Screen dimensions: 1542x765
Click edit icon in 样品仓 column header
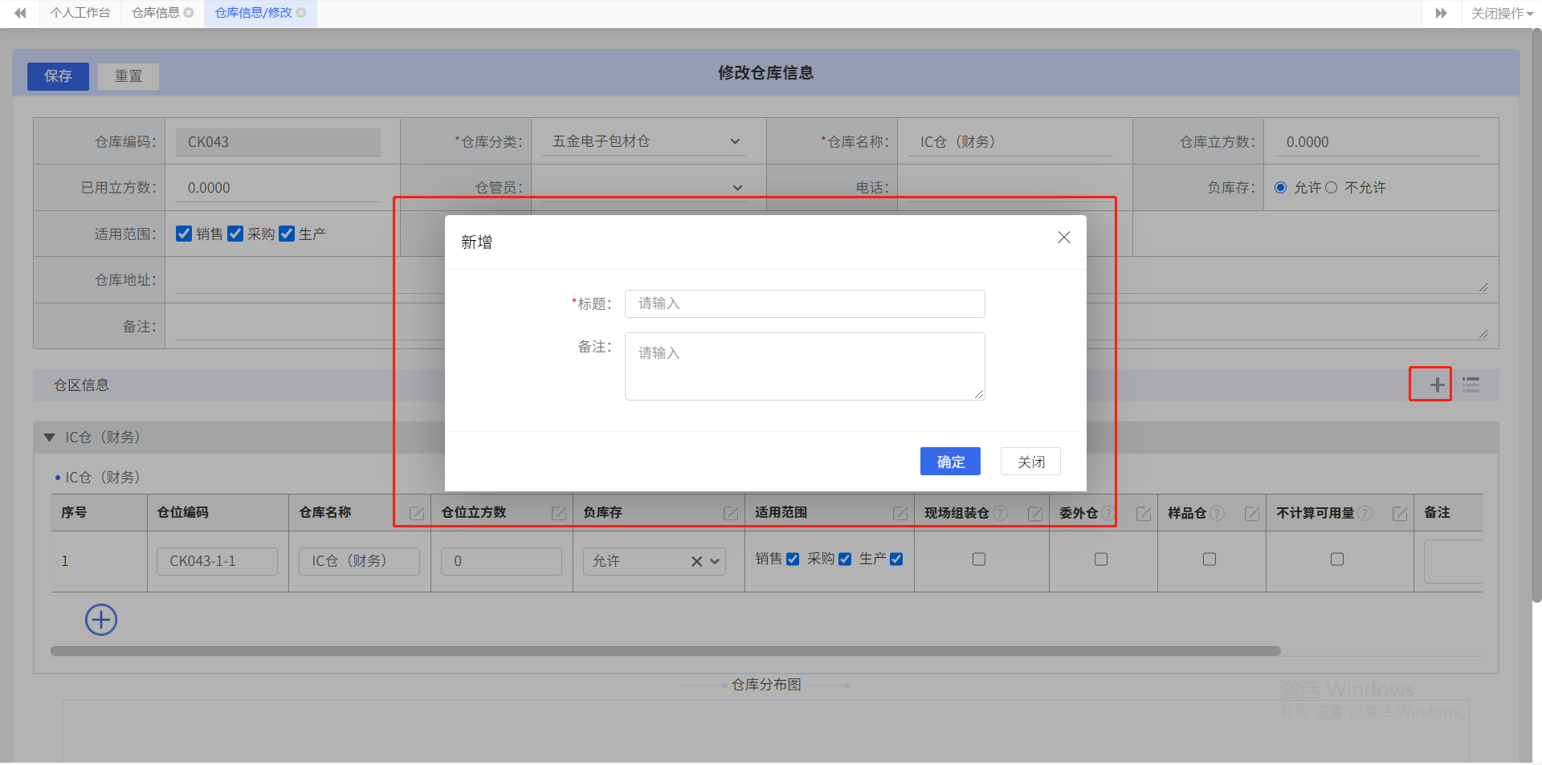tap(1252, 514)
